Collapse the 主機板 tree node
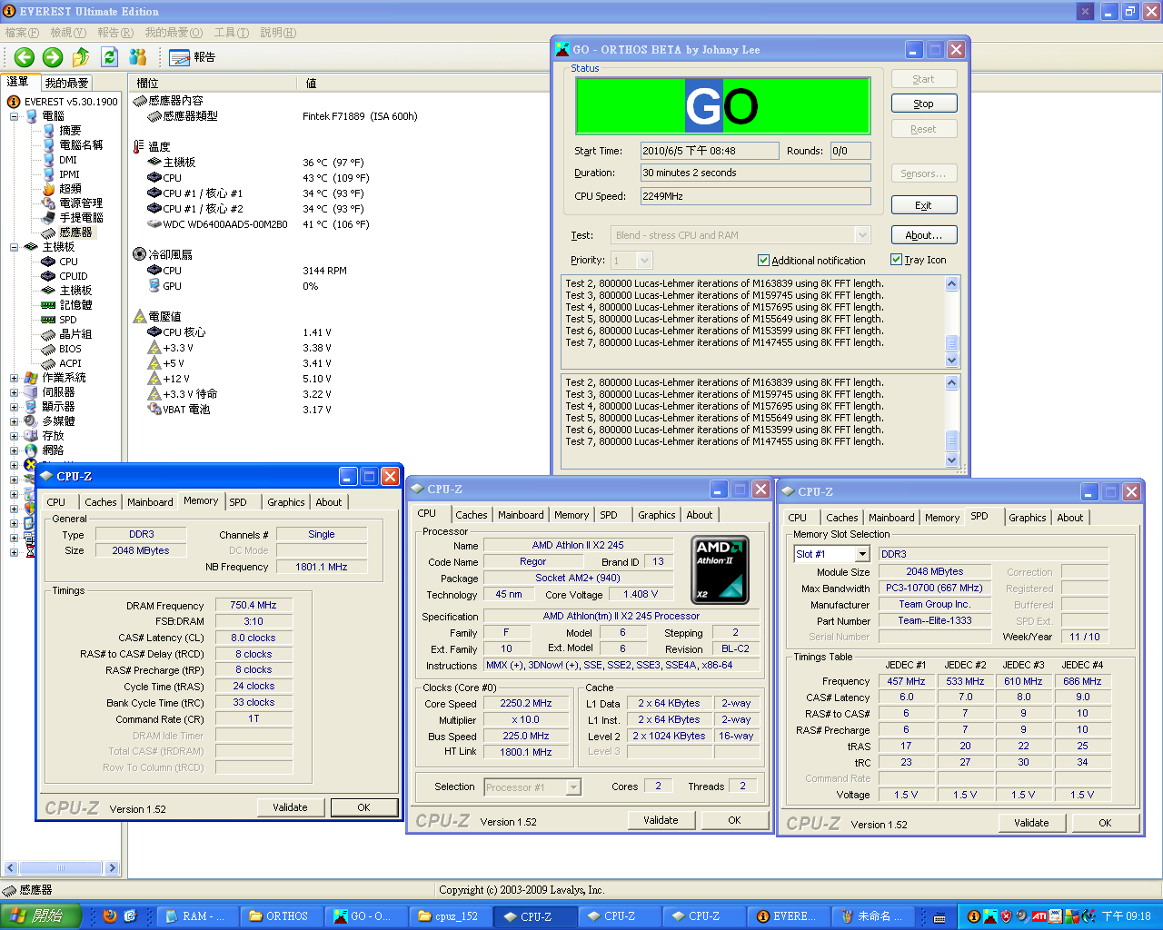The width and height of the screenshot is (1163, 930). click(14, 247)
